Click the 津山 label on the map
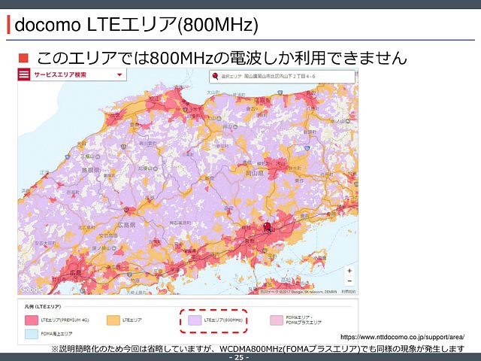Image resolution: width=481 pixels, height=361 pixels. tap(280, 163)
